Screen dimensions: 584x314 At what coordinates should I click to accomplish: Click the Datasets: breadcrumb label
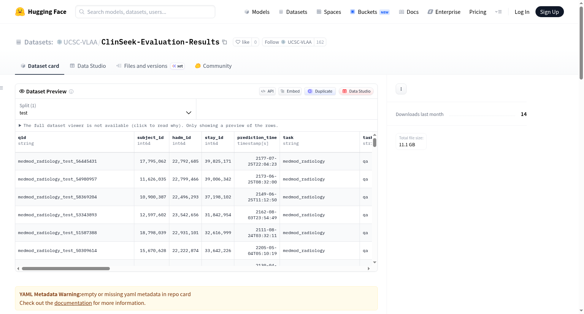coord(39,42)
